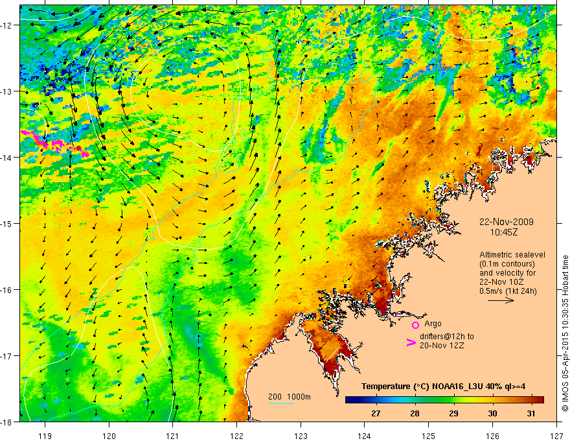Click the '10:45Z' time label

coord(503,232)
